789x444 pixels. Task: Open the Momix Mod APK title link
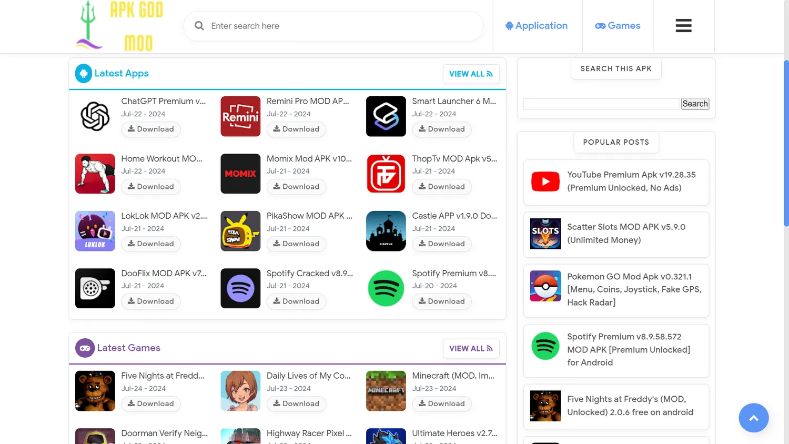pyautogui.click(x=309, y=158)
